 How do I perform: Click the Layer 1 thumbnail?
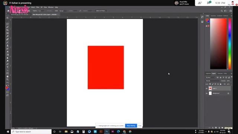pyautogui.click(x=210, y=88)
